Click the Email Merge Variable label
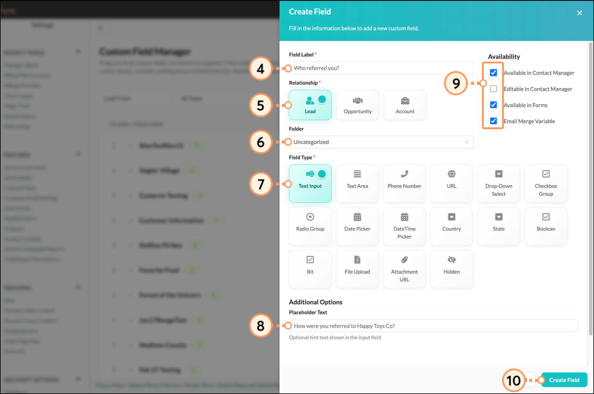Image resolution: width=594 pixels, height=394 pixels. tap(529, 121)
